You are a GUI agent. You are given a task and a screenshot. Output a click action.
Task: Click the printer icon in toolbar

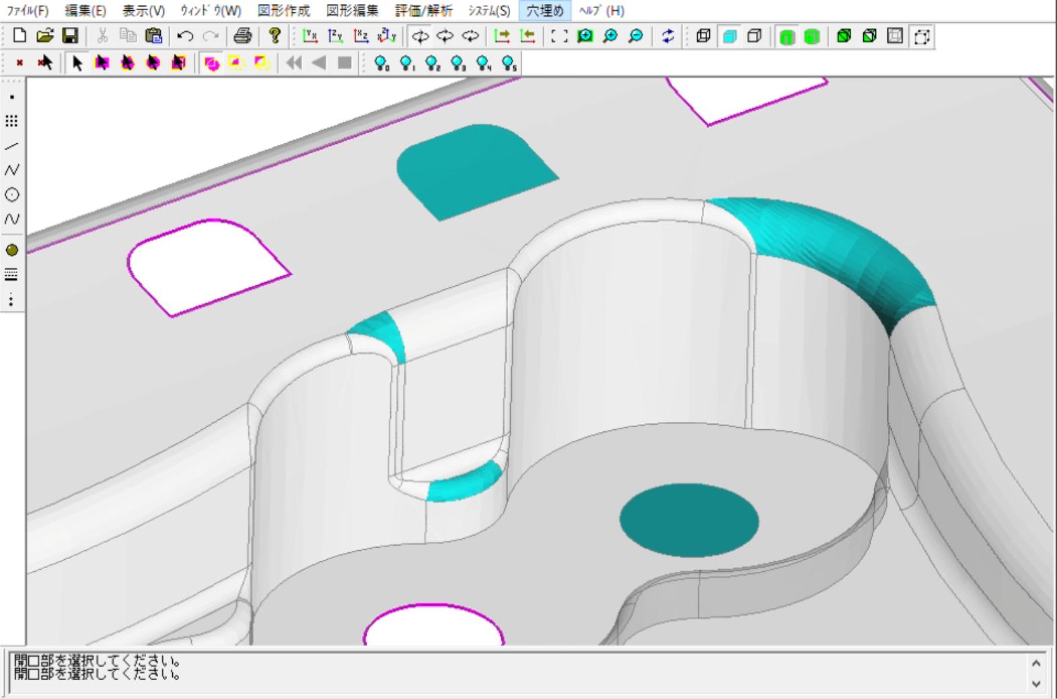(x=242, y=36)
